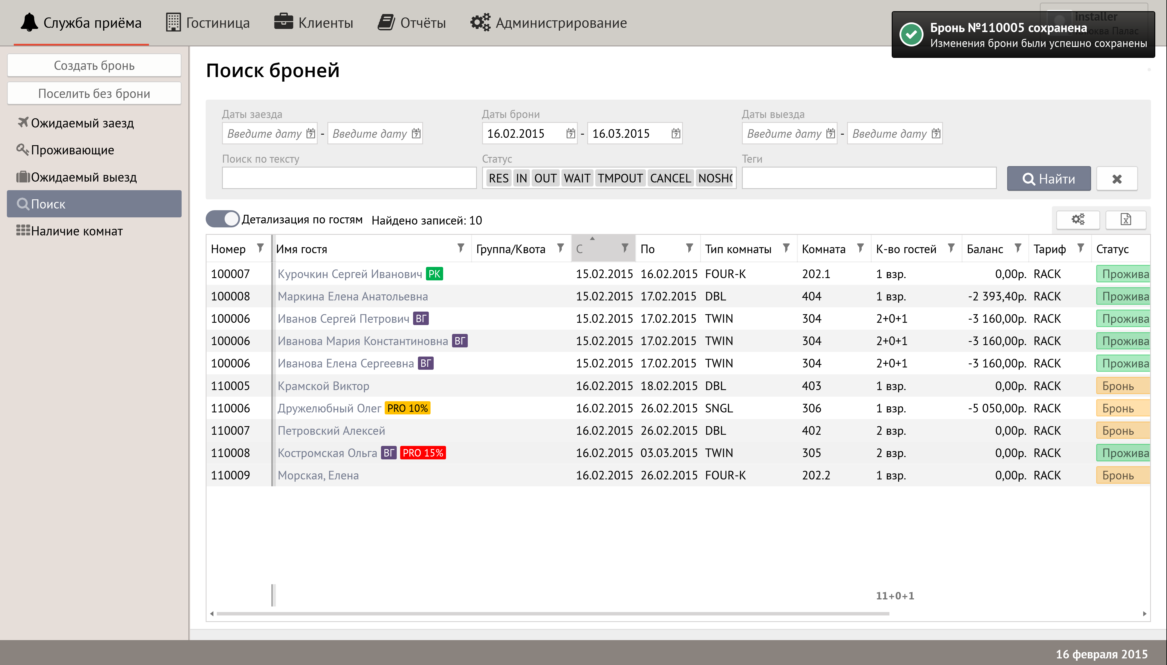Open calendar for arrival date start
Viewport: 1167px width, 665px height.
coord(311,133)
